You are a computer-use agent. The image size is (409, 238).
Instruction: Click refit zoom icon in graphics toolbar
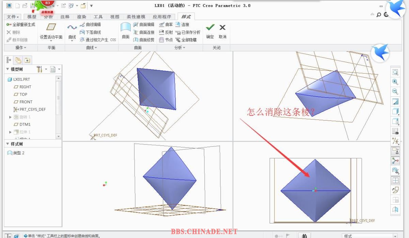pos(395,72)
